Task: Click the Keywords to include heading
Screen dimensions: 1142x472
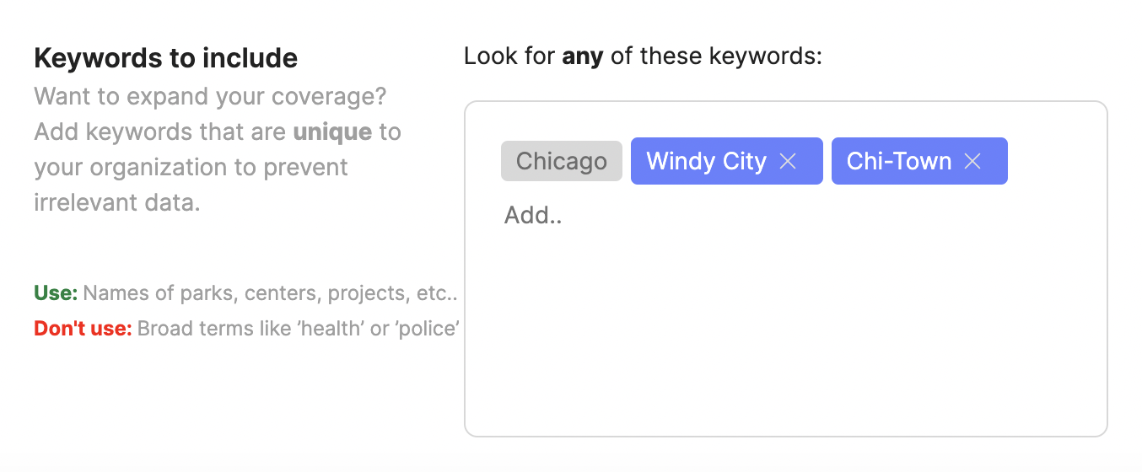Action: click(165, 58)
